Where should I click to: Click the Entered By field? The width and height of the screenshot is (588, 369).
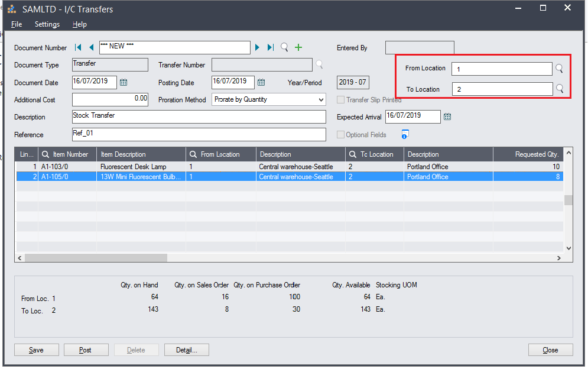coord(420,48)
